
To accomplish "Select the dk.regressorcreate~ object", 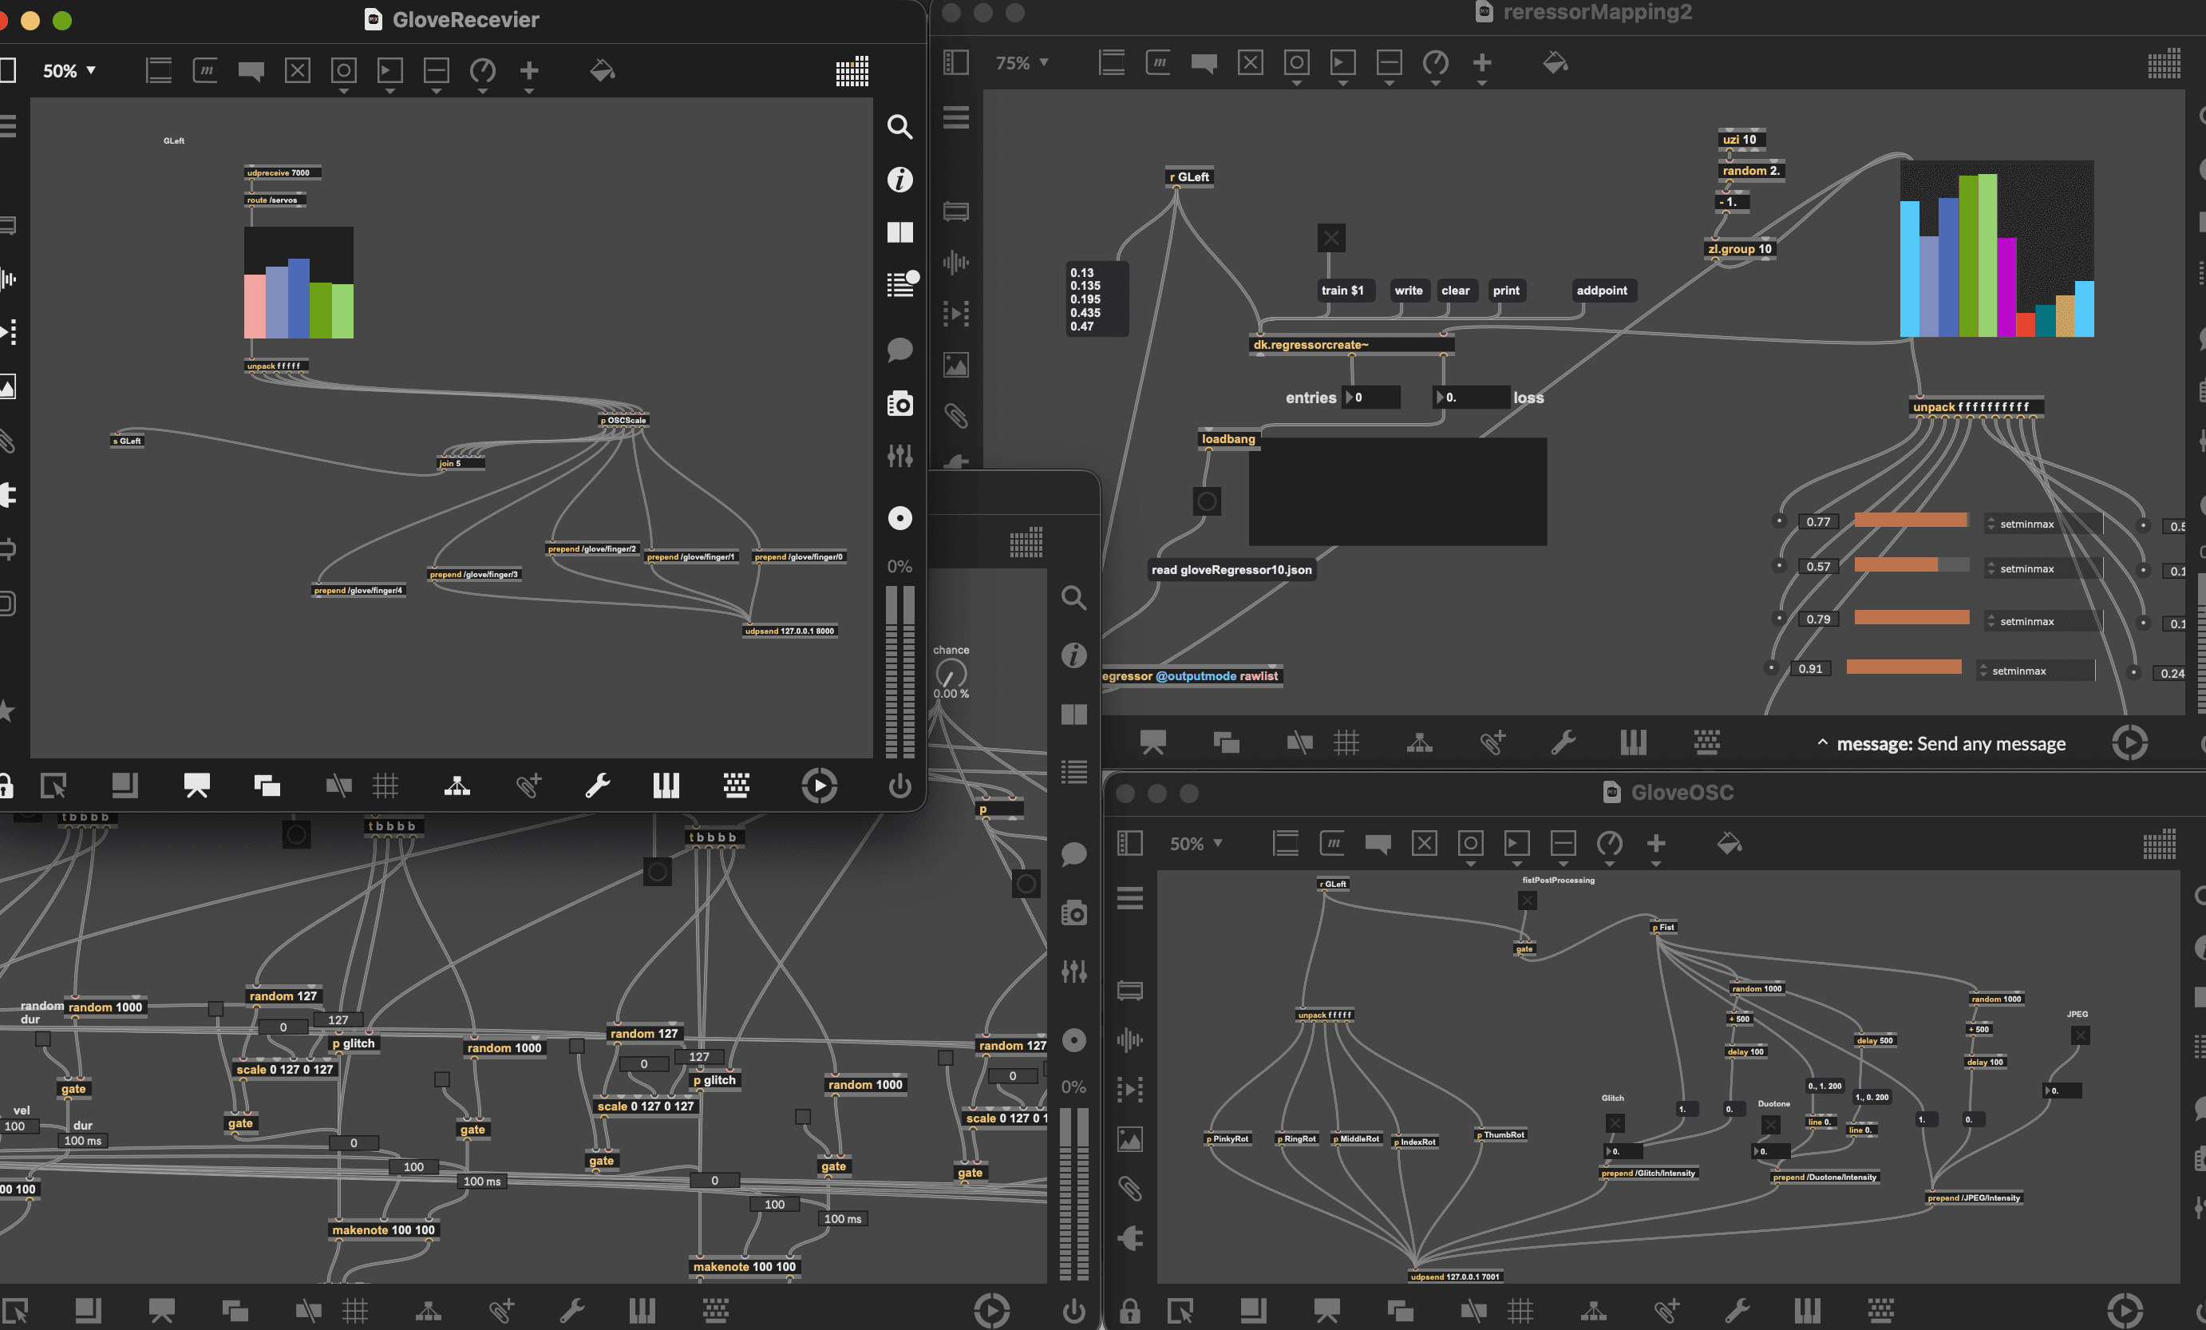I will coord(1352,345).
